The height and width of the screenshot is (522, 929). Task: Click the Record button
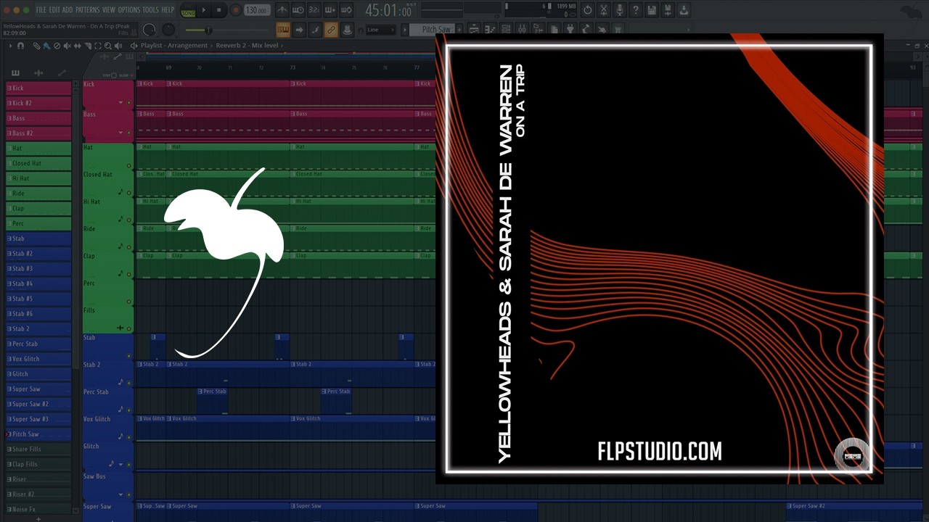pos(236,10)
